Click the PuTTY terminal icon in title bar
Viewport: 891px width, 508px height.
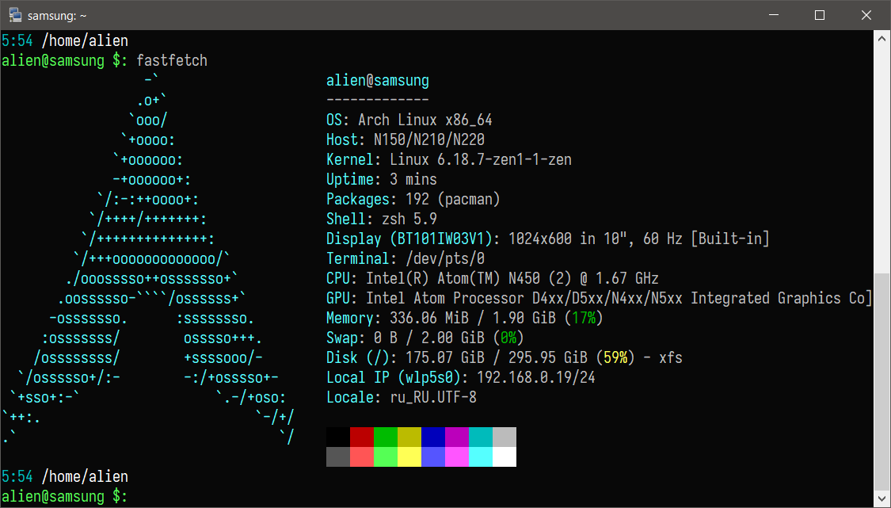click(x=14, y=15)
